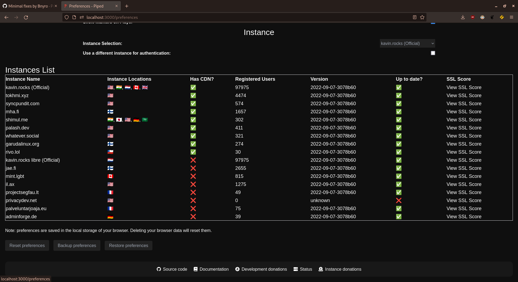518x282 pixels.
Task: Open the uBlock Origin extension icon
Action: [473, 17]
